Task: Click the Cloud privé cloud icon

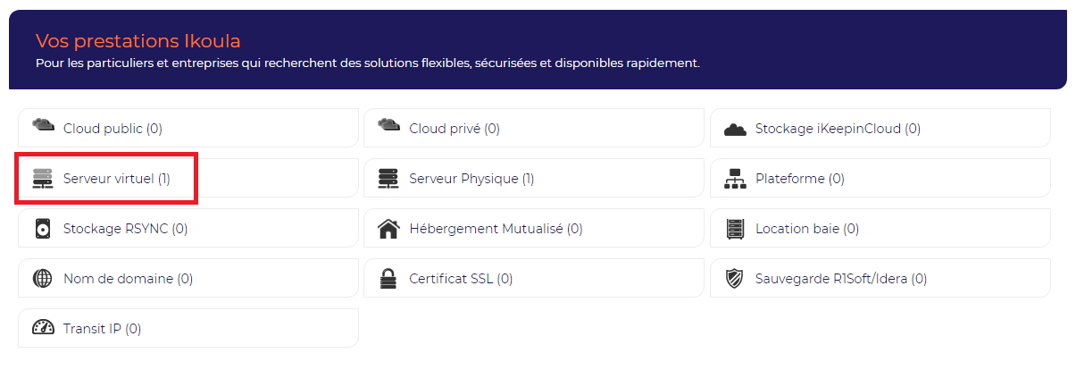Action: 388,125
